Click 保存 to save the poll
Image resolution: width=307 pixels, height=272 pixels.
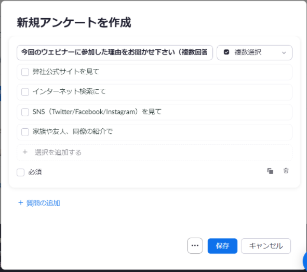coord(222,246)
